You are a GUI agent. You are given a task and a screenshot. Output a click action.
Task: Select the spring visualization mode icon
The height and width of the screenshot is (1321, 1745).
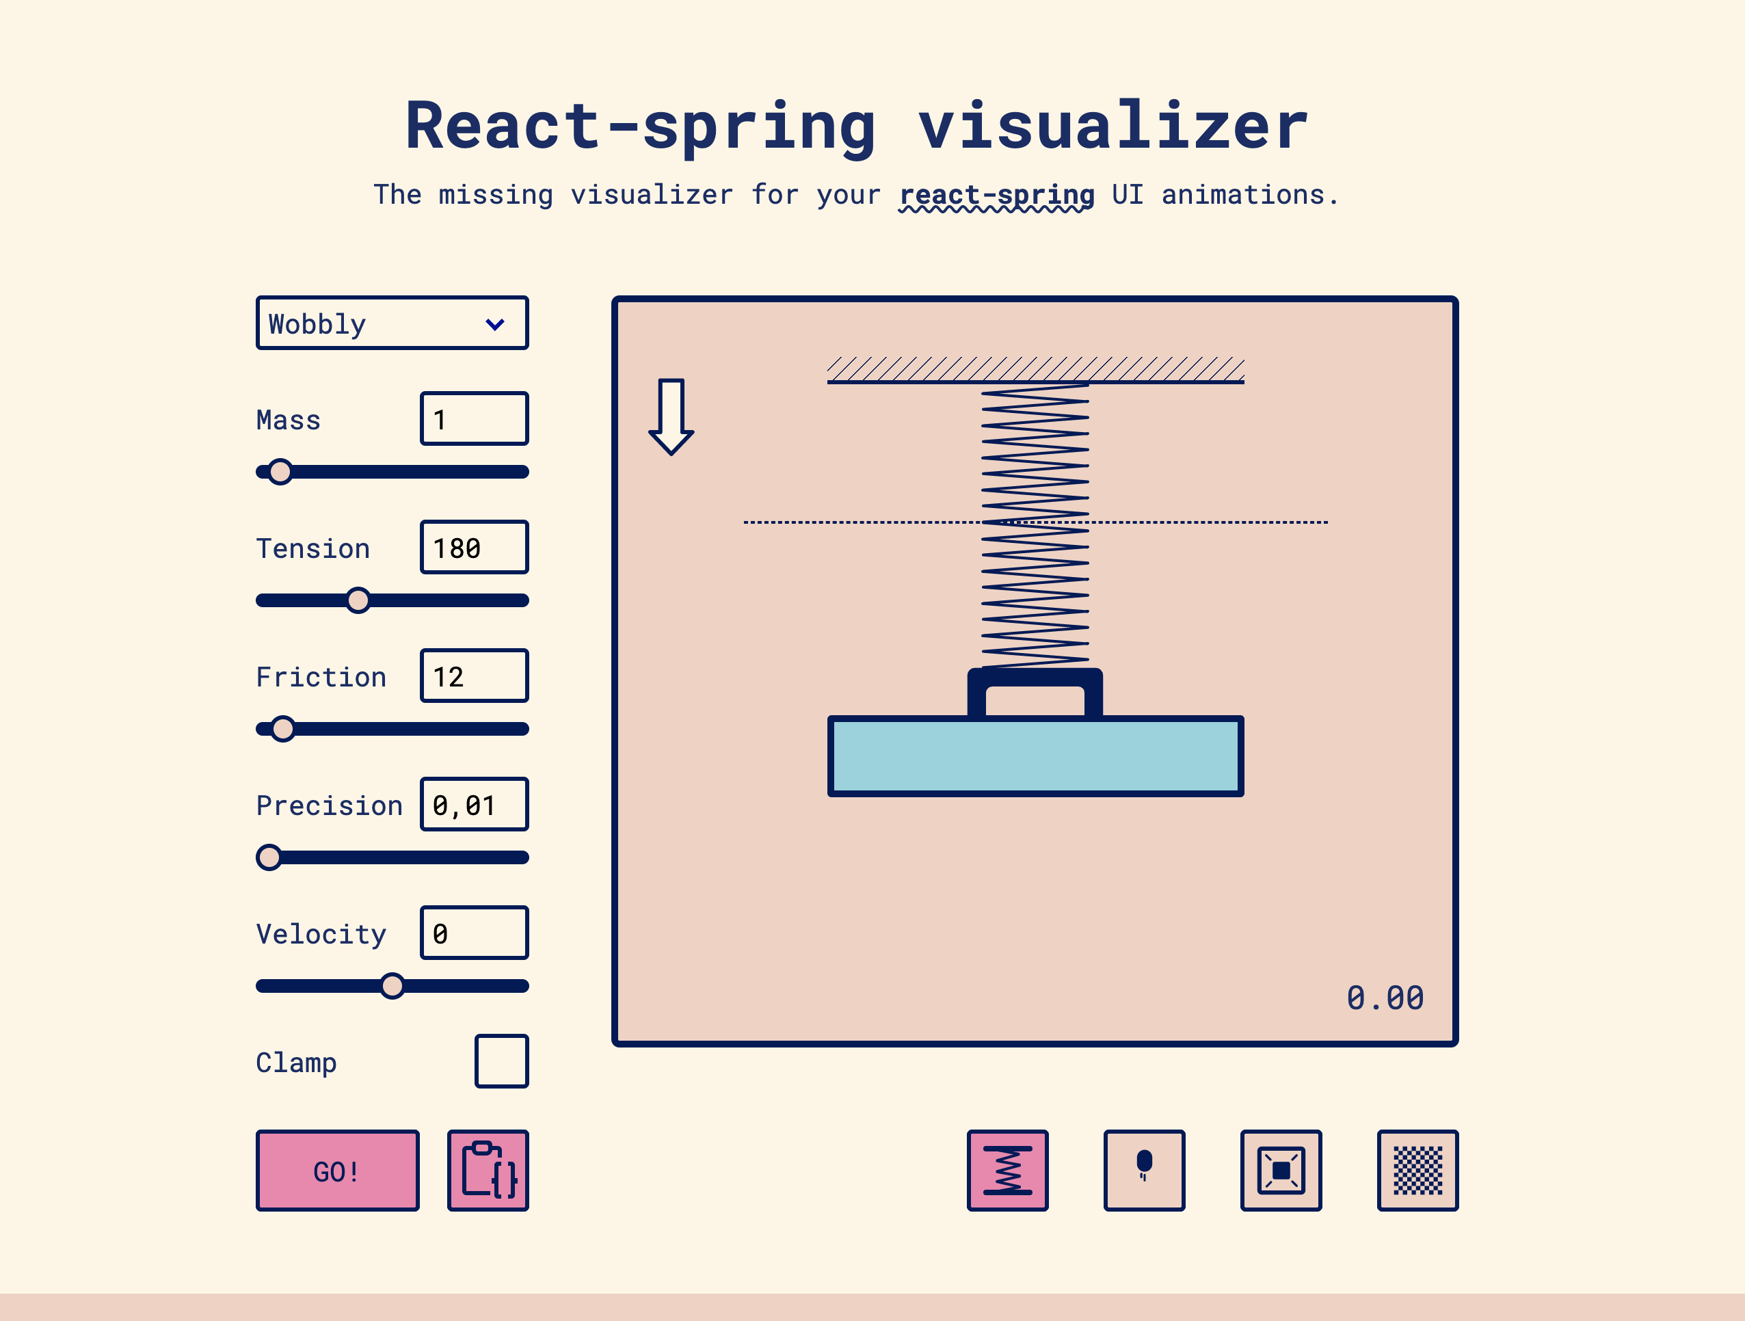pyautogui.click(x=1007, y=1171)
